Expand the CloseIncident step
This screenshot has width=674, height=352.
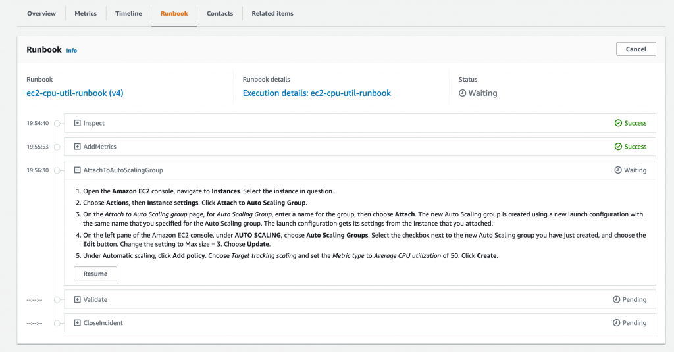click(x=78, y=323)
